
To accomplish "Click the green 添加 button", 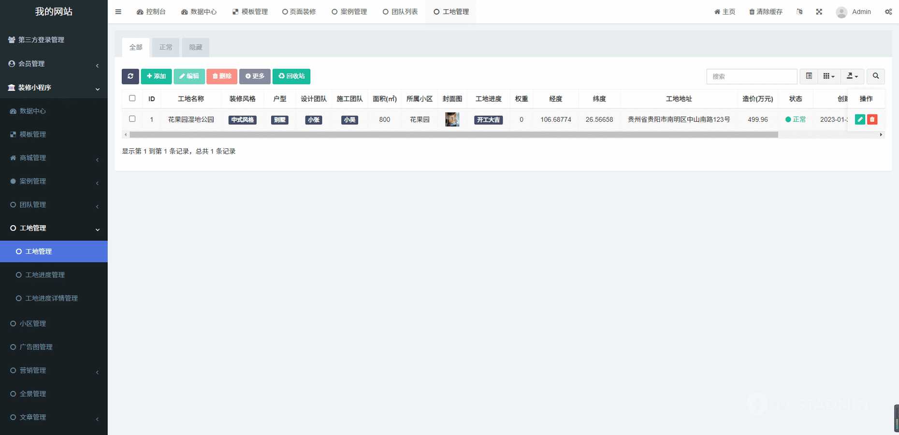I will point(156,76).
